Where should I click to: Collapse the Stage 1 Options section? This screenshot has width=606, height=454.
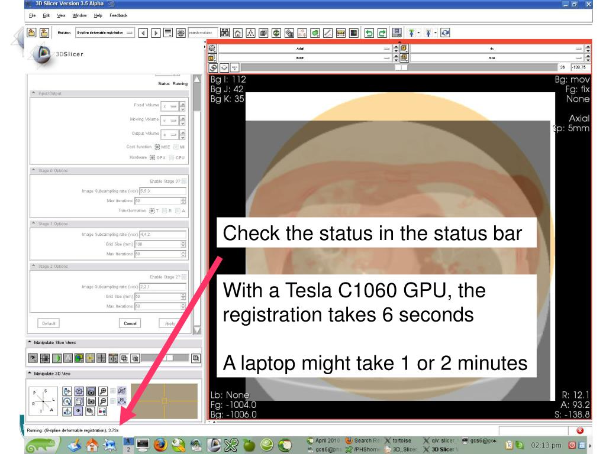pos(34,223)
